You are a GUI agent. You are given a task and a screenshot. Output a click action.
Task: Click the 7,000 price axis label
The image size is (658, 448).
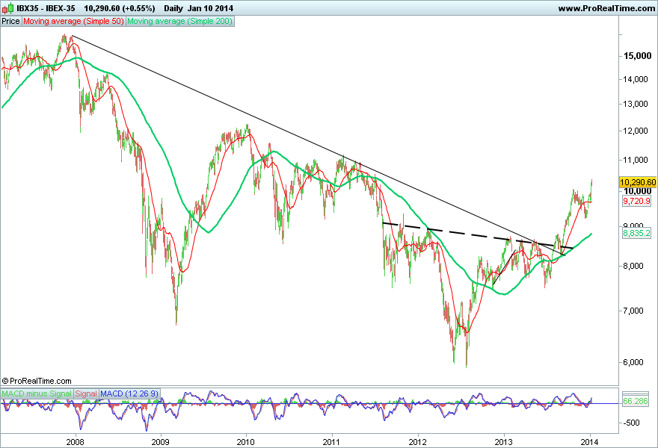pyautogui.click(x=633, y=311)
